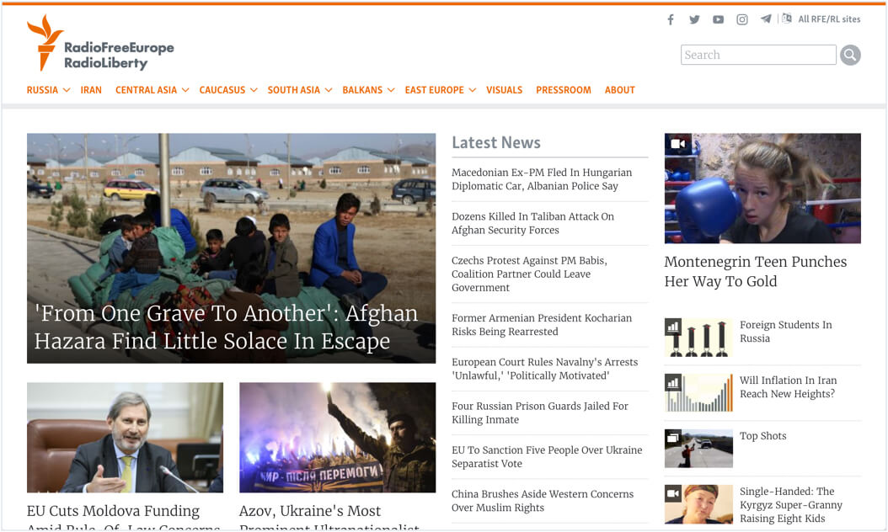Click inside the Search text field
This screenshot has height=532, width=888.
coord(758,55)
